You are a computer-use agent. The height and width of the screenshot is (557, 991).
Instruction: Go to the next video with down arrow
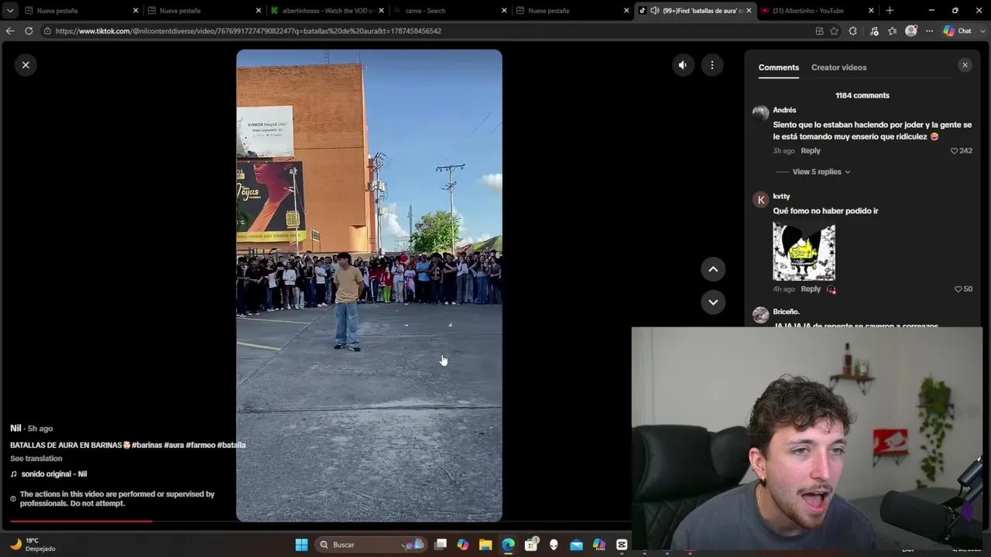(x=713, y=302)
